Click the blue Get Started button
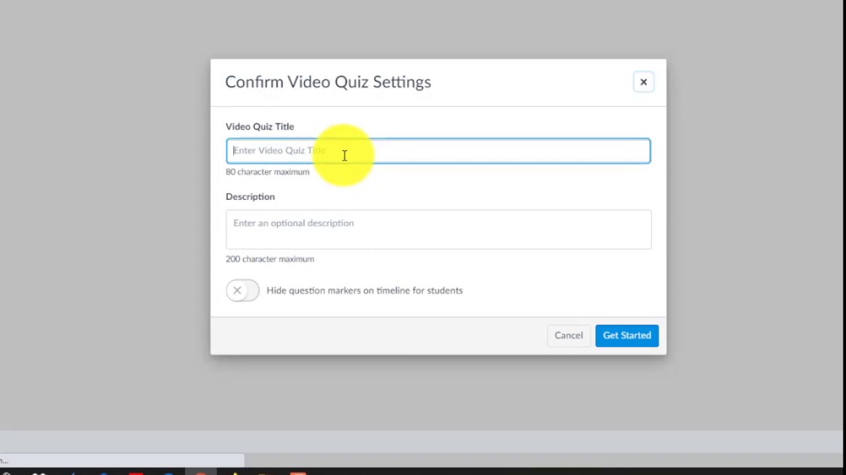Screen dimensions: 846x475 [627, 335]
